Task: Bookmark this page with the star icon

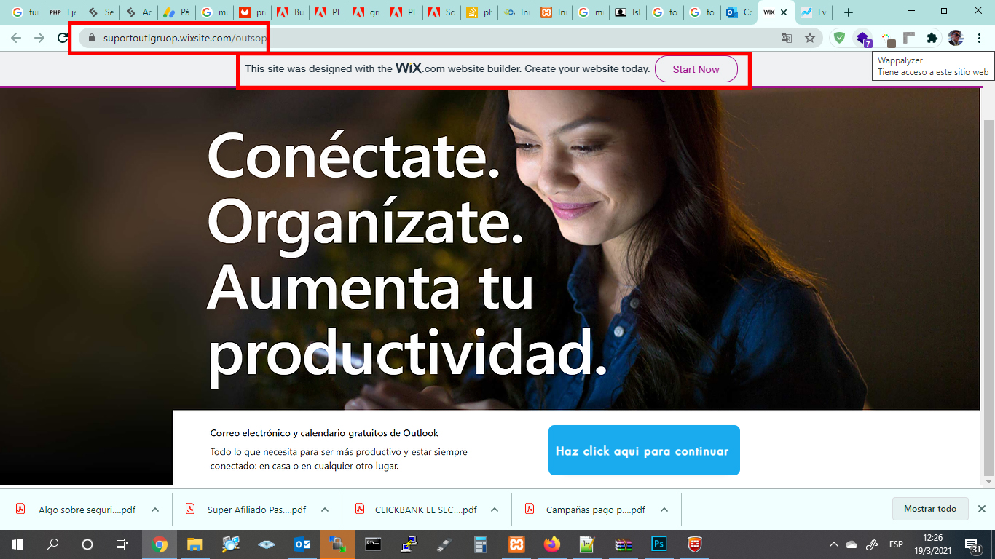Action: (810, 39)
